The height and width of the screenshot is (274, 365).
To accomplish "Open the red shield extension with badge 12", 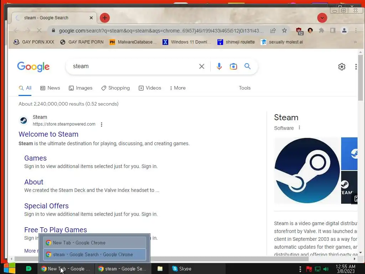I will pyautogui.click(x=299, y=31).
